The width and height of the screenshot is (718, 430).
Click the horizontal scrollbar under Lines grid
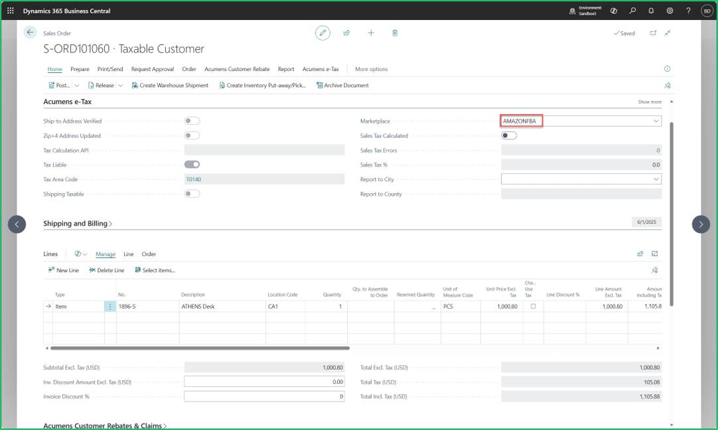200,348
